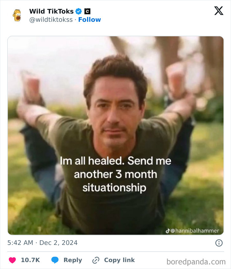Click the TikTok logo watermark
The width and height of the screenshot is (231, 269).
click(168, 231)
